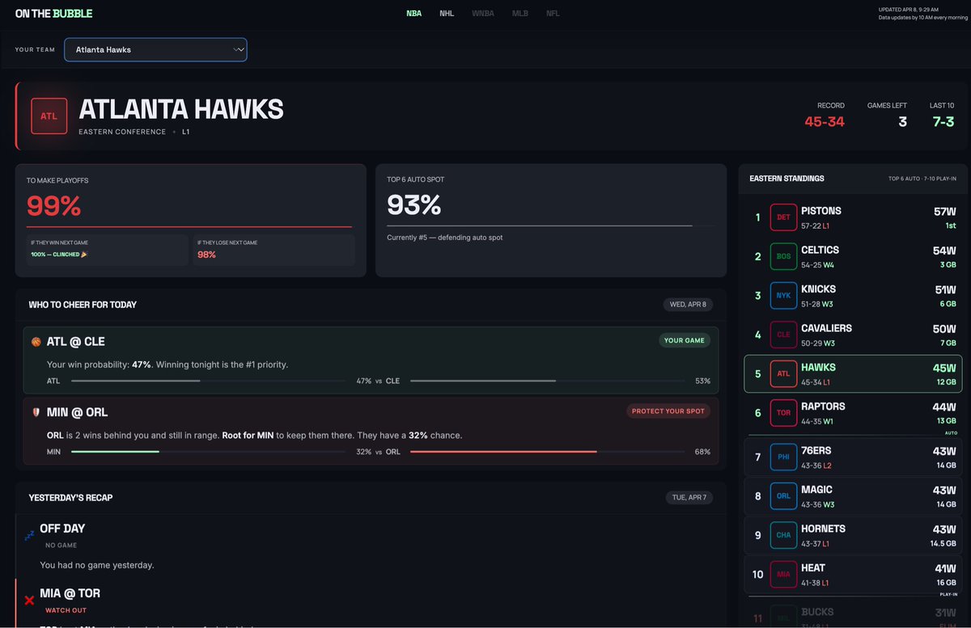Click the 99% playoff odds value
Image resolution: width=971 pixels, height=628 pixels.
tap(54, 206)
